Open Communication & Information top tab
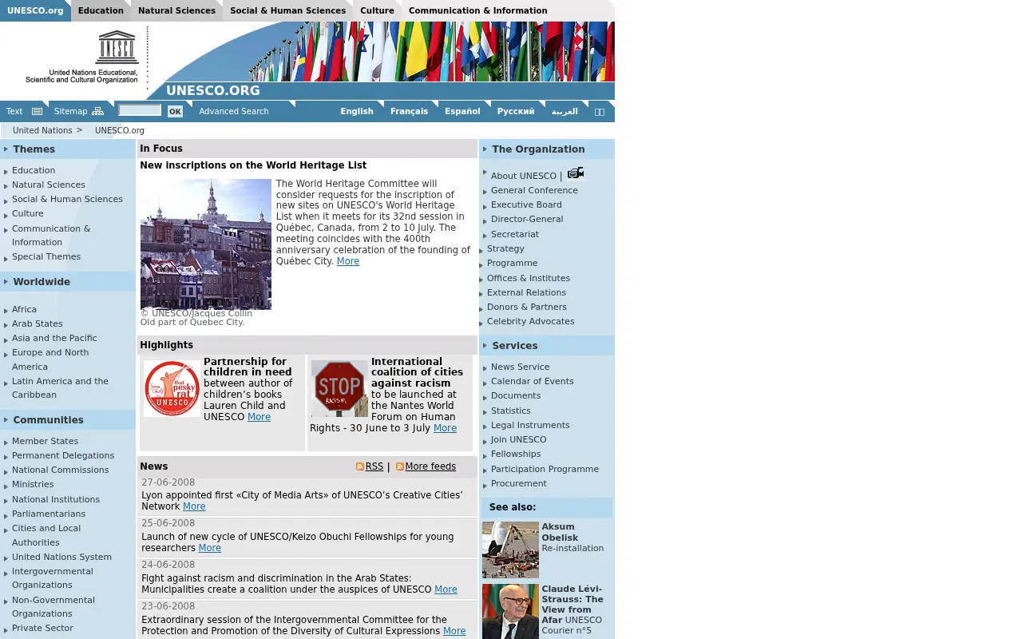 click(477, 10)
